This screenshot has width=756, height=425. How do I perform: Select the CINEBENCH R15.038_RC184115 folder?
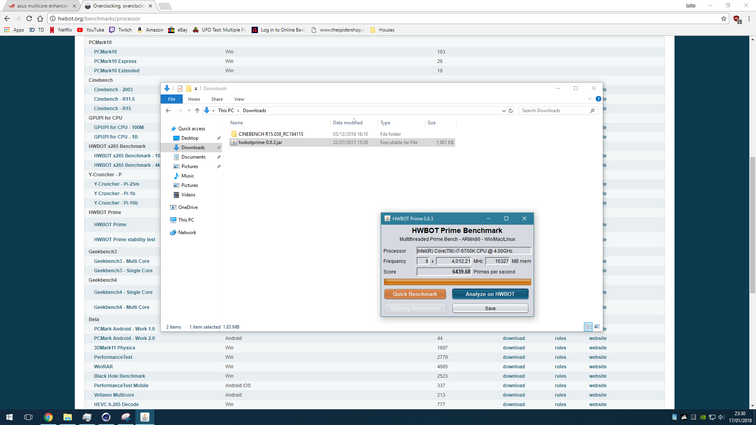(x=271, y=134)
